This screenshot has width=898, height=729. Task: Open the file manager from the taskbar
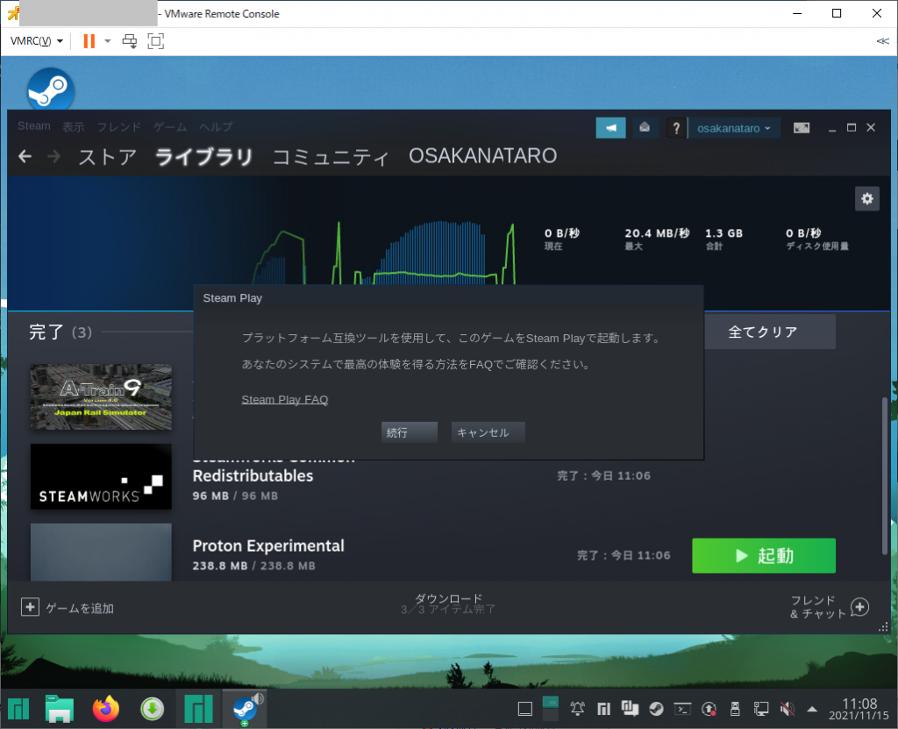point(60,709)
